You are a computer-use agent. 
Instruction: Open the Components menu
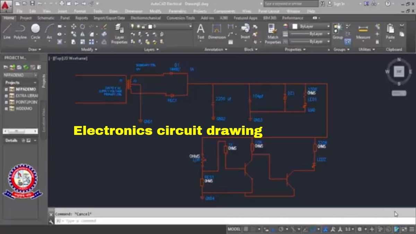click(224, 11)
